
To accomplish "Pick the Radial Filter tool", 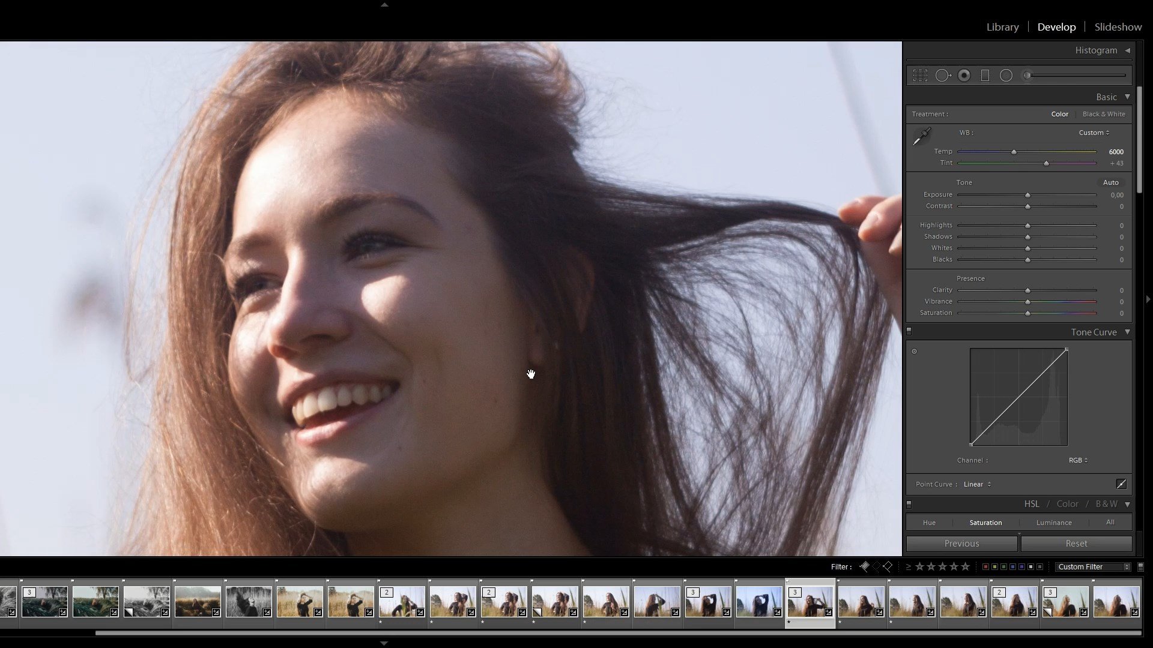I will pyautogui.click(x=1006, y=76).
